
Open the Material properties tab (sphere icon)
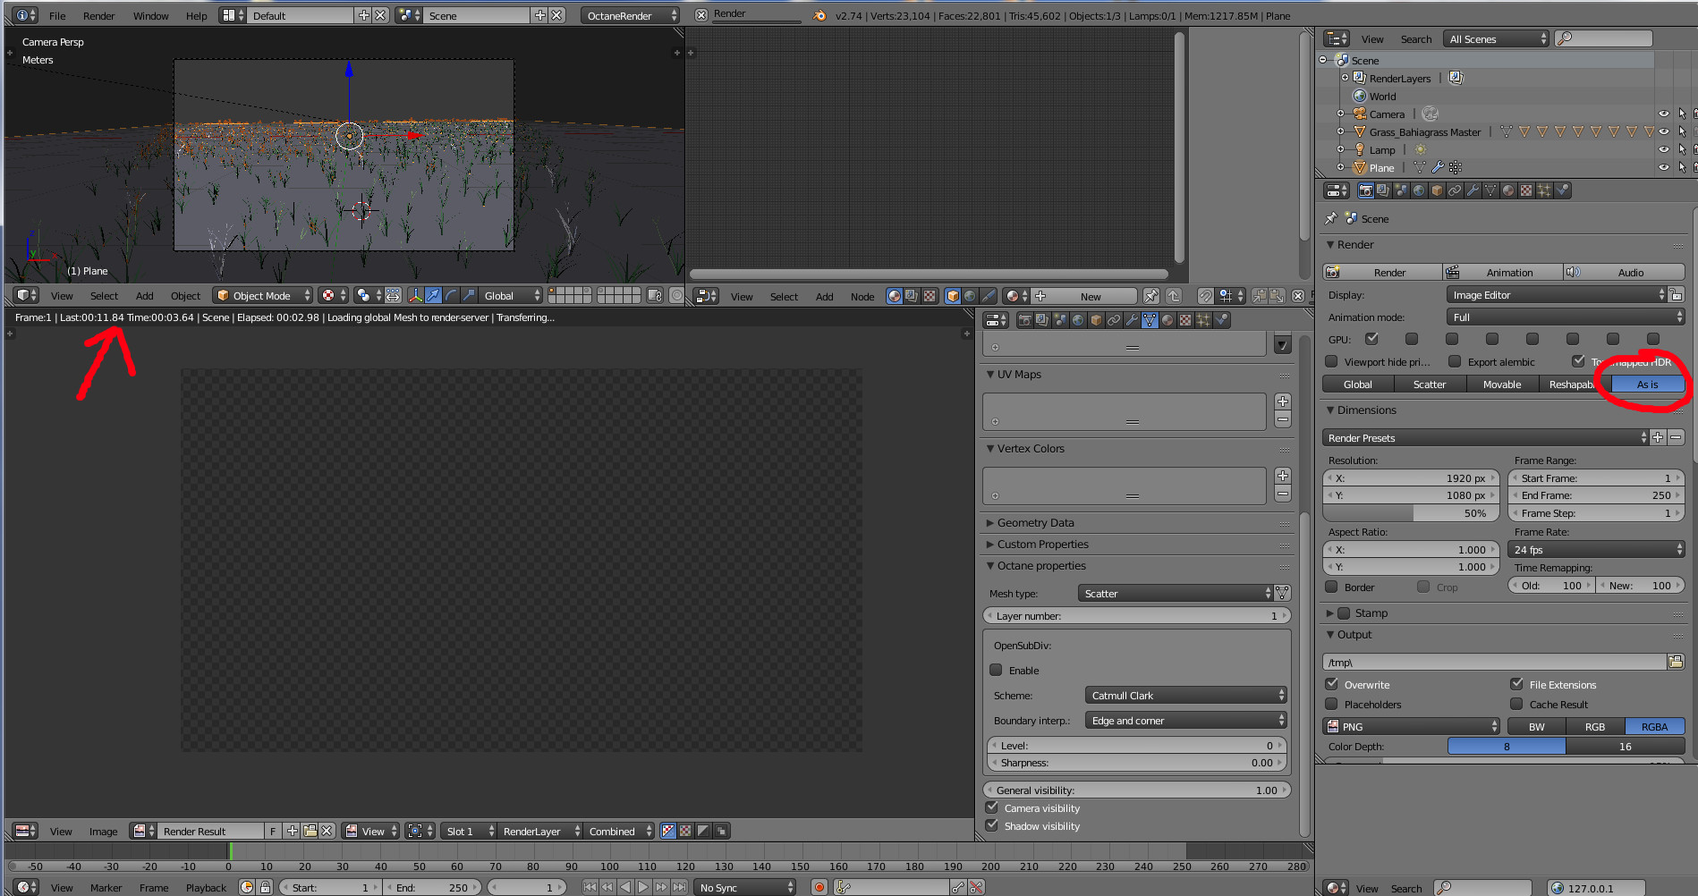1508,190
